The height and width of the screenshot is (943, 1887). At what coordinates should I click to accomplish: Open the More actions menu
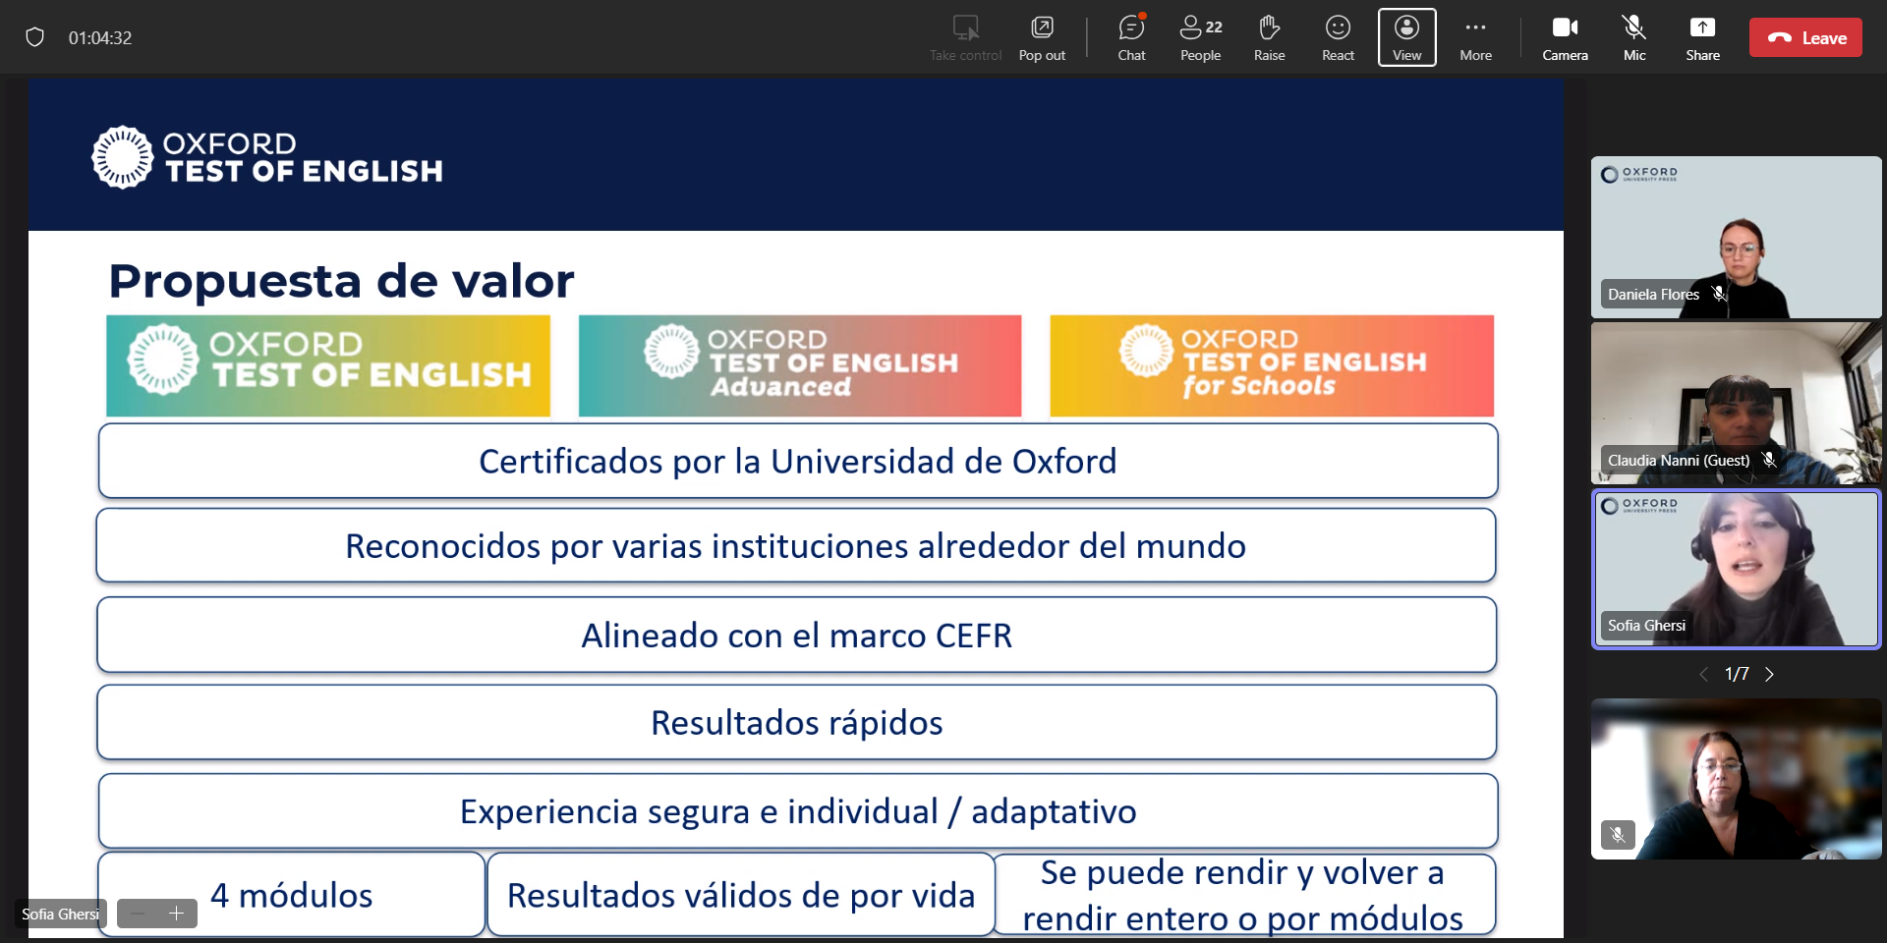pos(1475,38)
